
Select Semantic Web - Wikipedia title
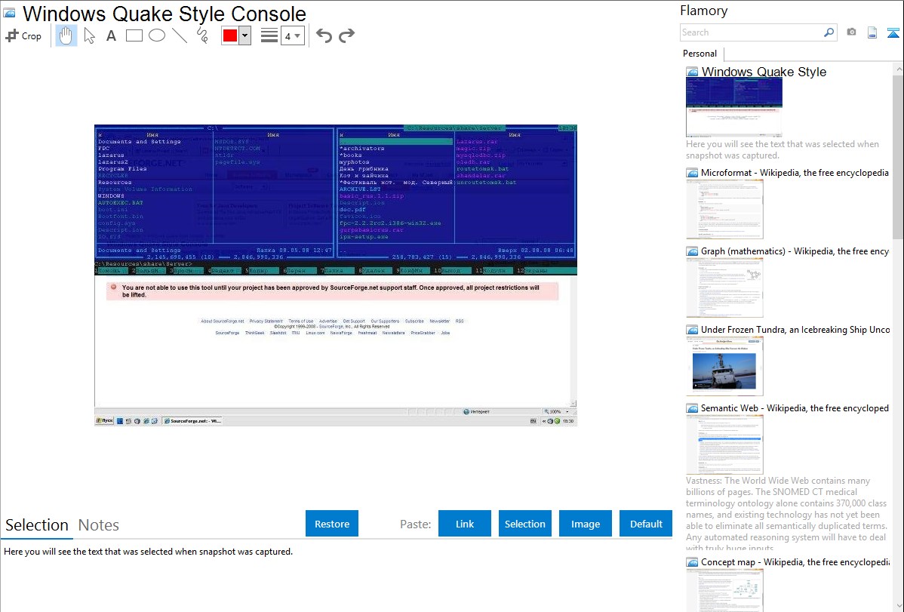[x=795, y=407]
